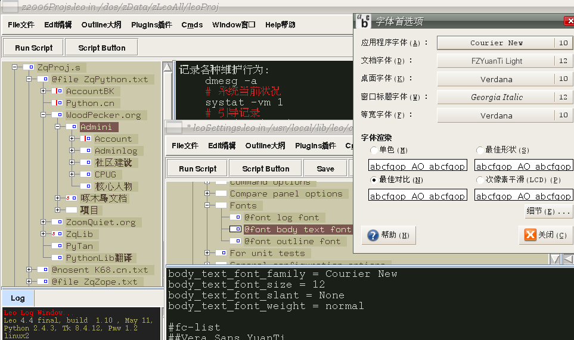The image size is (574, 340).
Task: Click the node icon beside Python.cn
Action: [57, 103]
